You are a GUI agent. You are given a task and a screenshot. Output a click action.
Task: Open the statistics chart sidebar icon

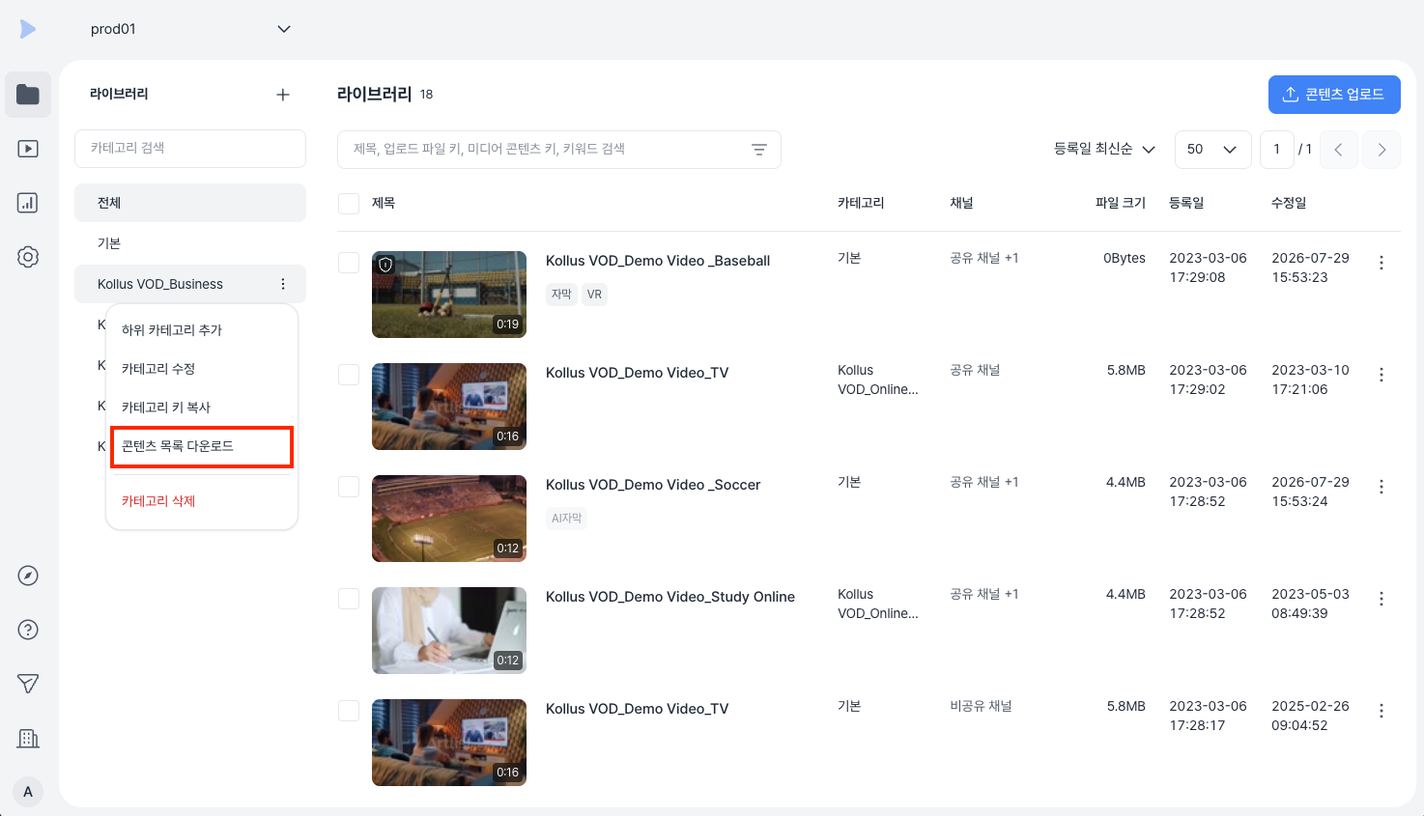(x=28, y=203)
